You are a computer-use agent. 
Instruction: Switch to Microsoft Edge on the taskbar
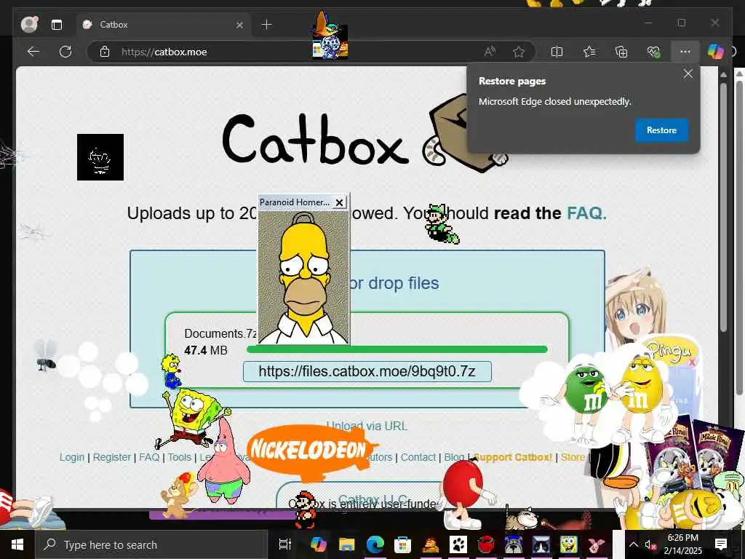(x=375, y=544)
